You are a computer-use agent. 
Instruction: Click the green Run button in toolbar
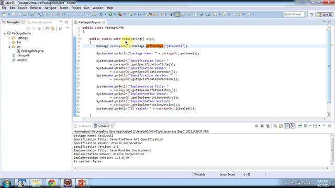point(110,14)
